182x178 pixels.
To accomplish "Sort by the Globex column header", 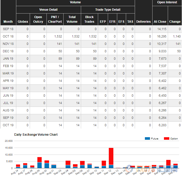I will pyautogui.click(x=23, y=21).
